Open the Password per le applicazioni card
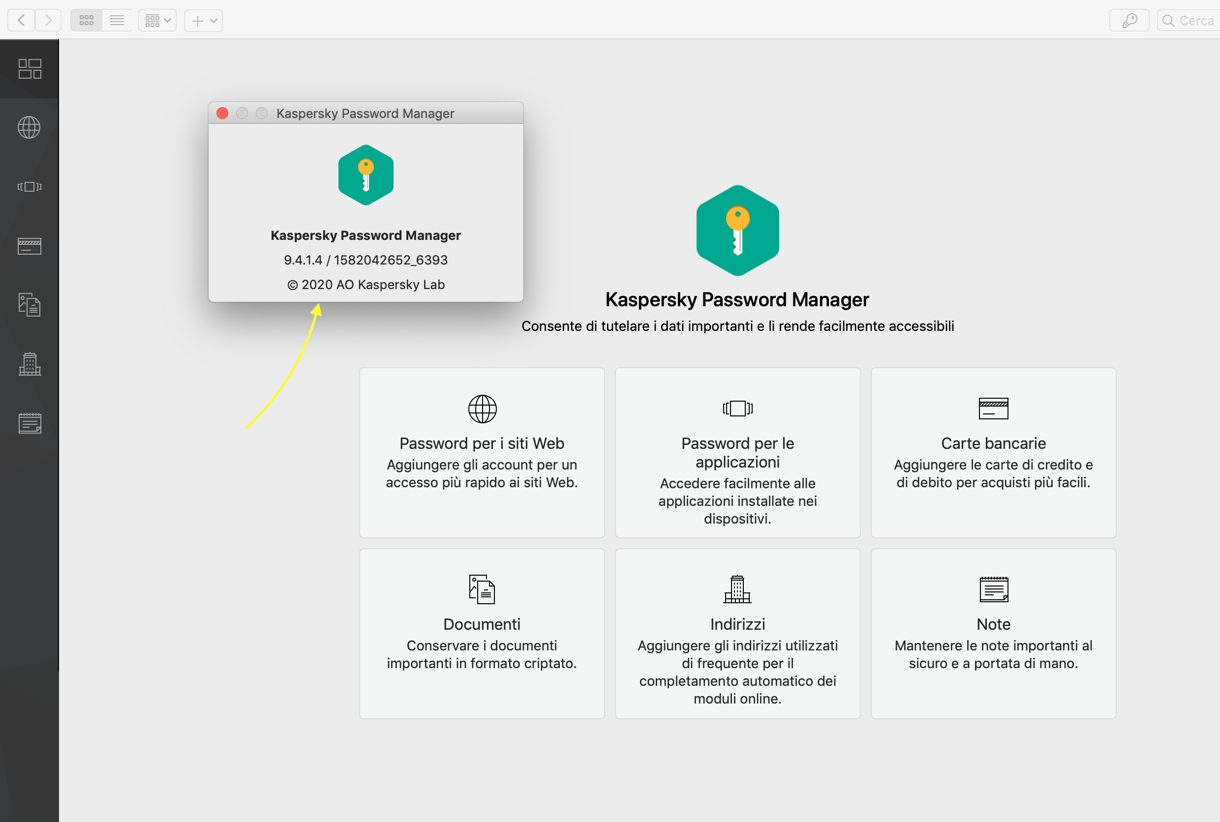Viewport: 1220px width, 822px height. pos(737,452)
